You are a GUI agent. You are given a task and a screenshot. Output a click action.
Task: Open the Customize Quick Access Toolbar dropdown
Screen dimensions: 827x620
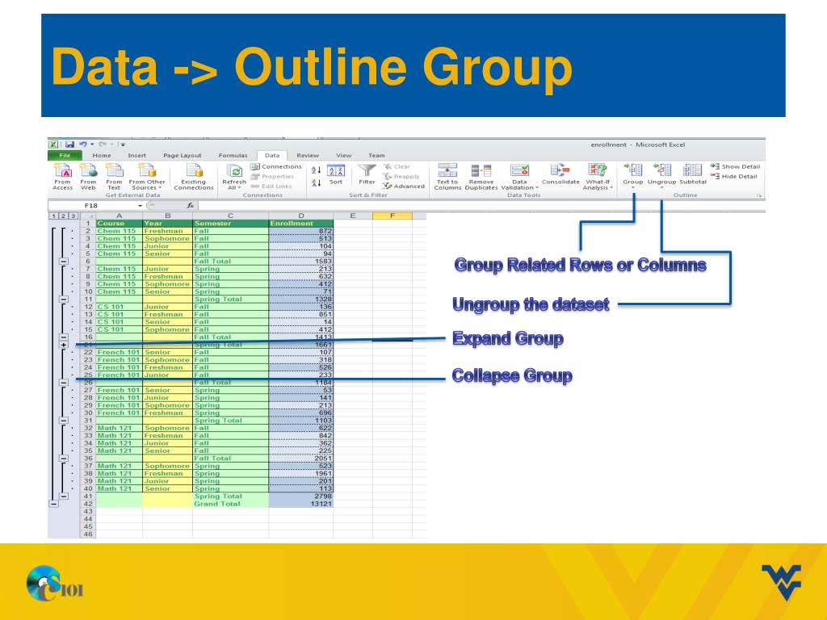click(x=122, y=145)
